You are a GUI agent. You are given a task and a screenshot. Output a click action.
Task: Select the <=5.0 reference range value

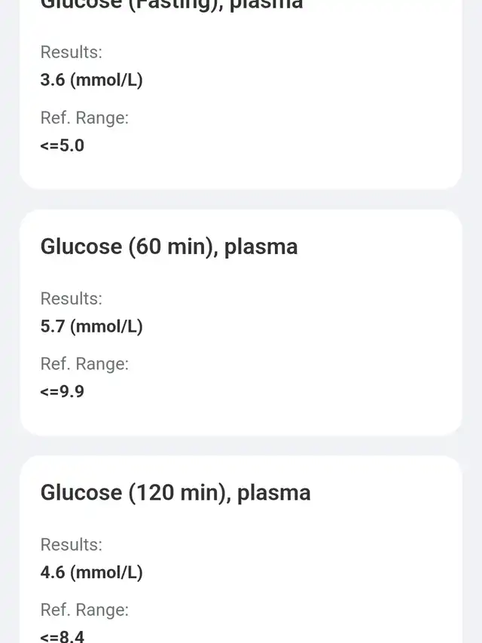coord(62,145)
